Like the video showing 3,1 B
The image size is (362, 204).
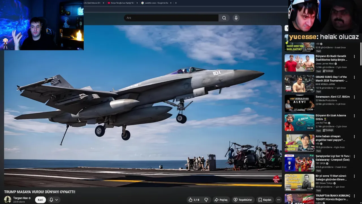point(194,200)
